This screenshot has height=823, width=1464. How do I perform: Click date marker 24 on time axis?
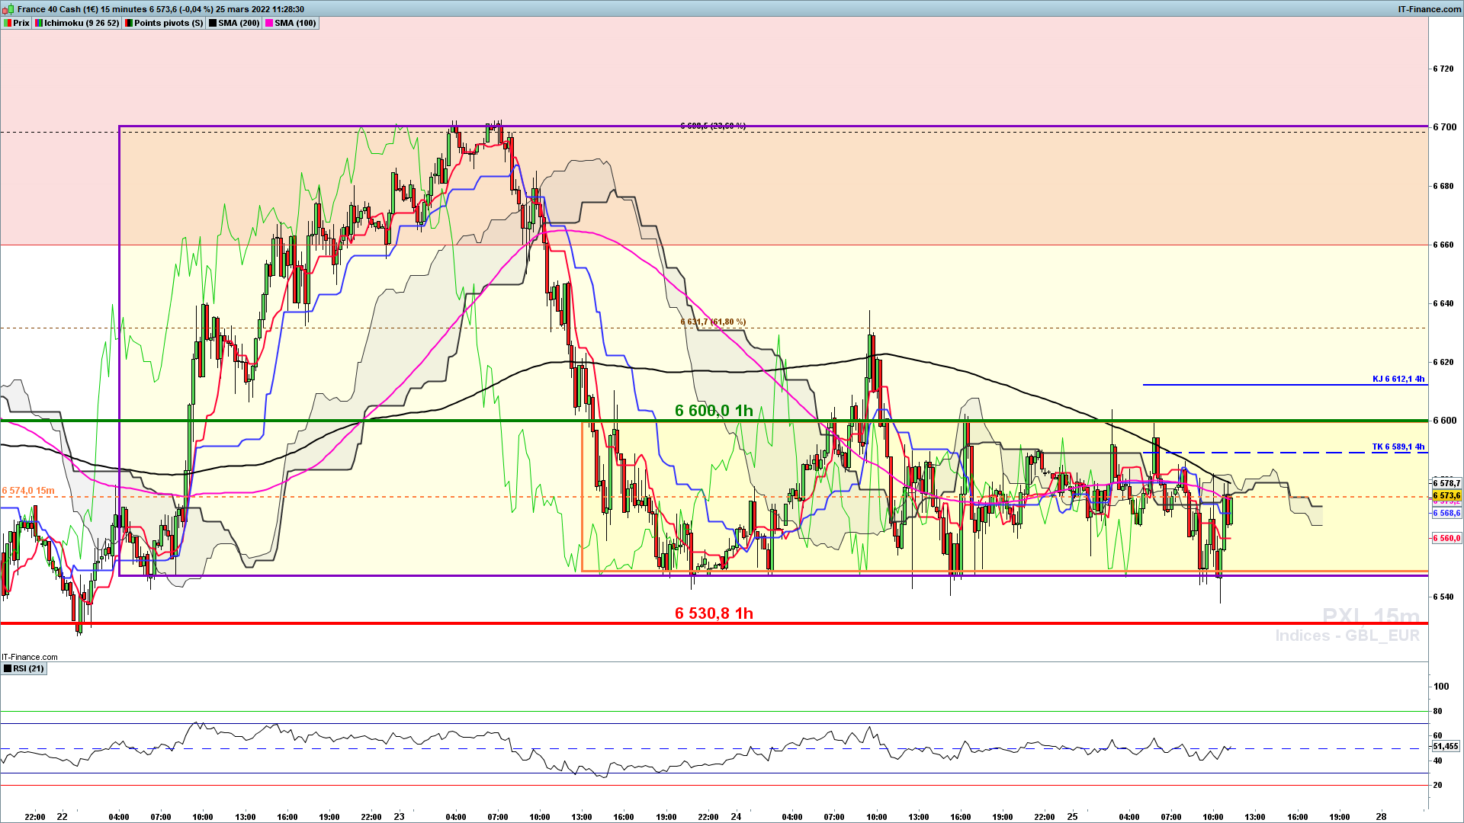pyautogui.click(x=736, y=816)
